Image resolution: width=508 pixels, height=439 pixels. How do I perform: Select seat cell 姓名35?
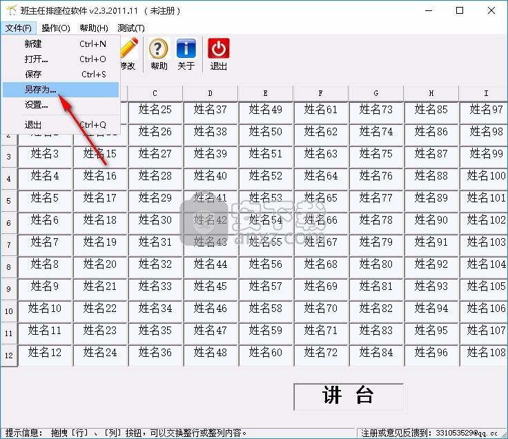tap(155, 333)
